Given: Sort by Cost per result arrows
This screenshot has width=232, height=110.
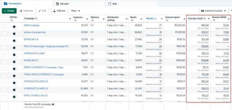Looking at the screenshot, I should click(x=205, y=18).
